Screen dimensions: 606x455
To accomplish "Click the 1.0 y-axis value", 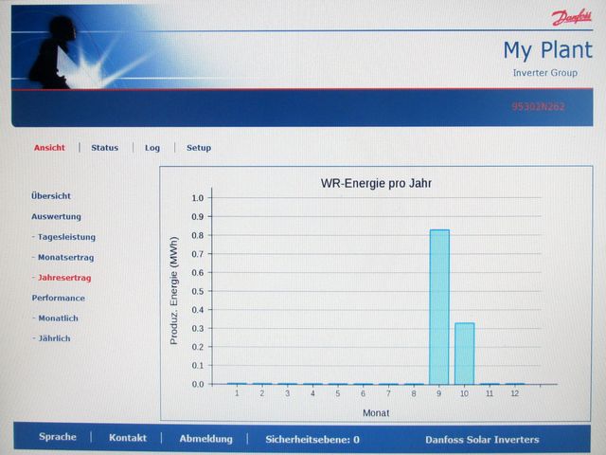I will tap(198, 198).
